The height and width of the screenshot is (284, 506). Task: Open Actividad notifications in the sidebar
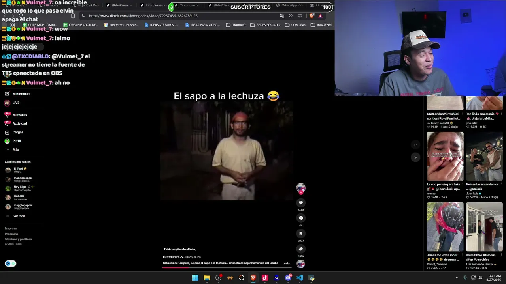click(x=16, y=123)
